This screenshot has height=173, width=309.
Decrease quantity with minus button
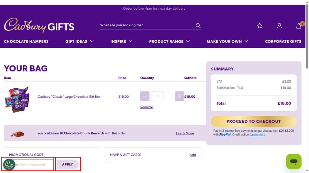[145, 96]
